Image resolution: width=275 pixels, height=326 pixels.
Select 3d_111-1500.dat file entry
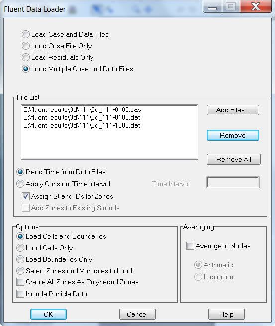[82, 125]
